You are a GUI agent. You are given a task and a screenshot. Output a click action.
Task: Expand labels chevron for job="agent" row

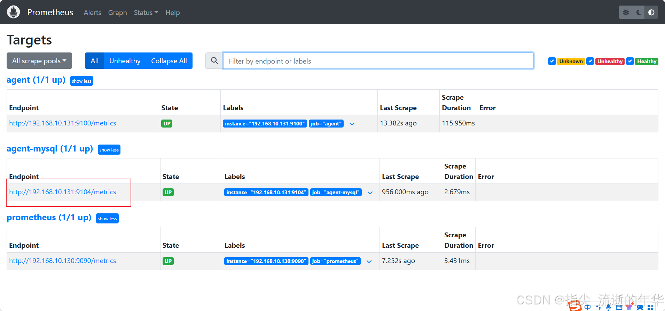[x=352, y=124]
